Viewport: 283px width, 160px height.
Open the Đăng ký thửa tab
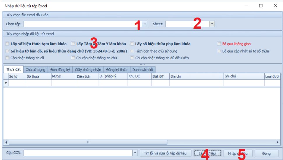(x=117, y=70)
